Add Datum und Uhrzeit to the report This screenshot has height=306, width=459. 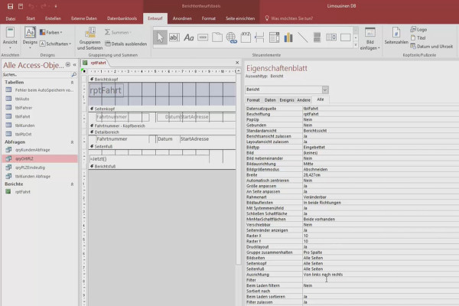point(431,46)
